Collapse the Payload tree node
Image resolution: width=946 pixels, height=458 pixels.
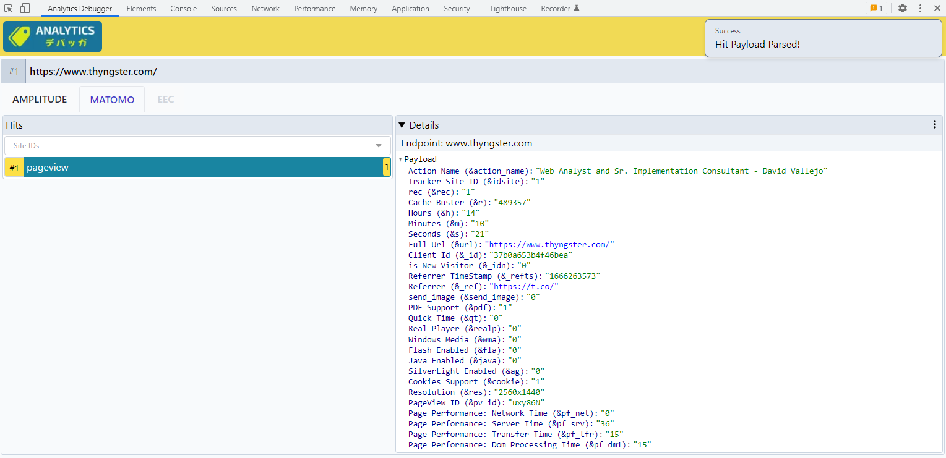[400, 159]
